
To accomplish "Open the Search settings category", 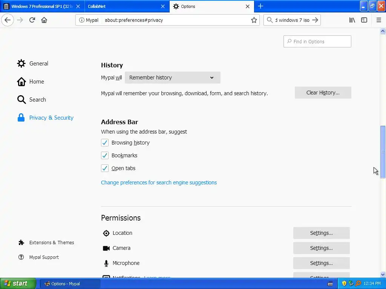I will click(32, 99).
